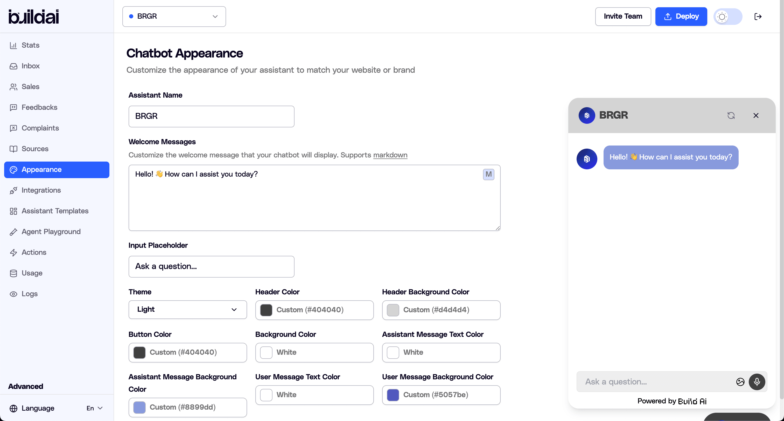Open the Theme dropdown showing Light
Screen dimensions: 784x421
pyautogui.click(x=187, y=309)
